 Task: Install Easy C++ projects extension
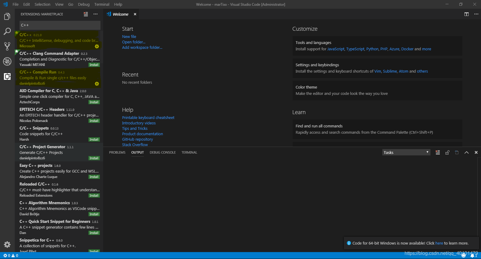(94, 177)
